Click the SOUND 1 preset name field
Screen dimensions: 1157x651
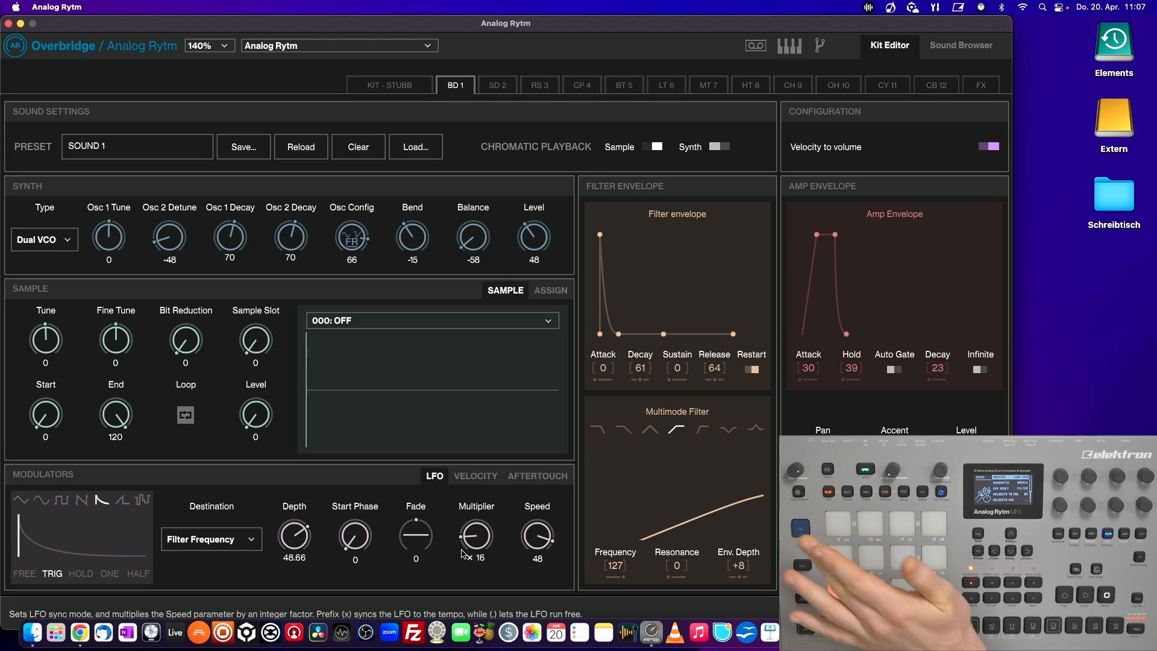(x=137, y=146)
